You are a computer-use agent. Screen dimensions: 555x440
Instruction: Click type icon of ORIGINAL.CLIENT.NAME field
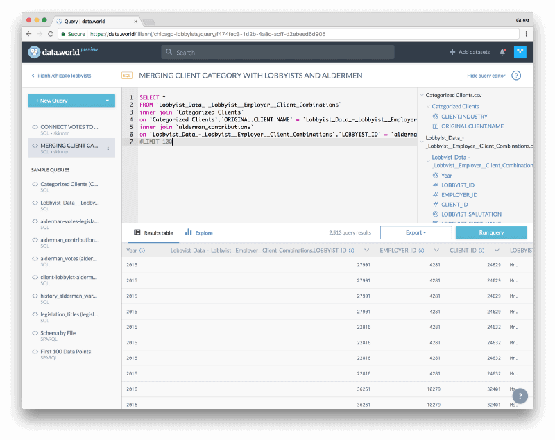(x=436, y=126)
